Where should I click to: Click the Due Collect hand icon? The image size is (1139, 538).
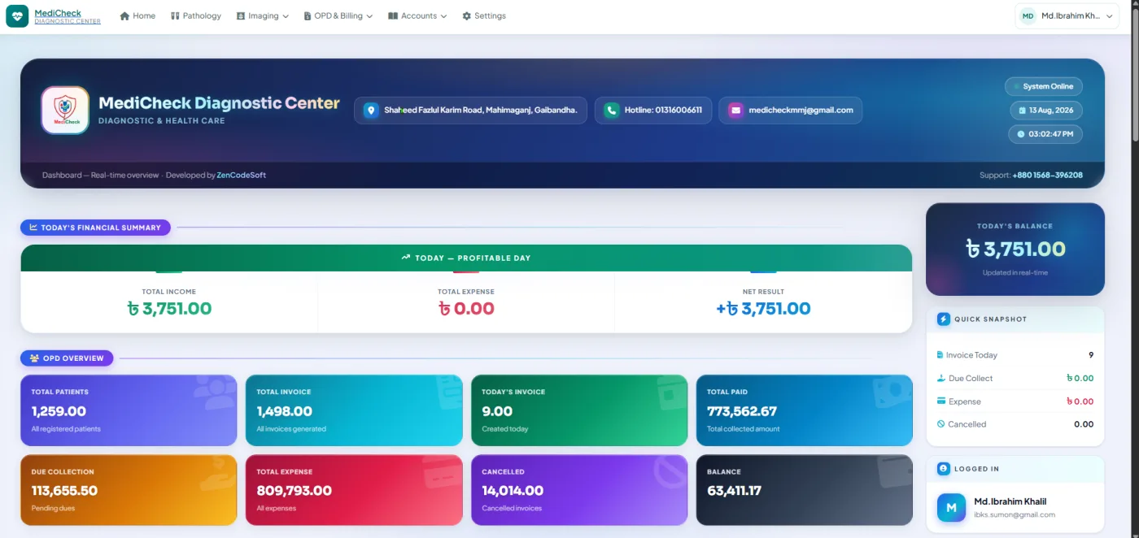941,378
